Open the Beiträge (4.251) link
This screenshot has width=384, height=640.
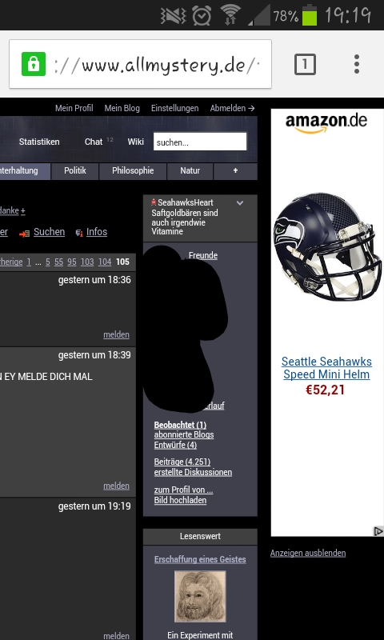click(x=182, y=462)
